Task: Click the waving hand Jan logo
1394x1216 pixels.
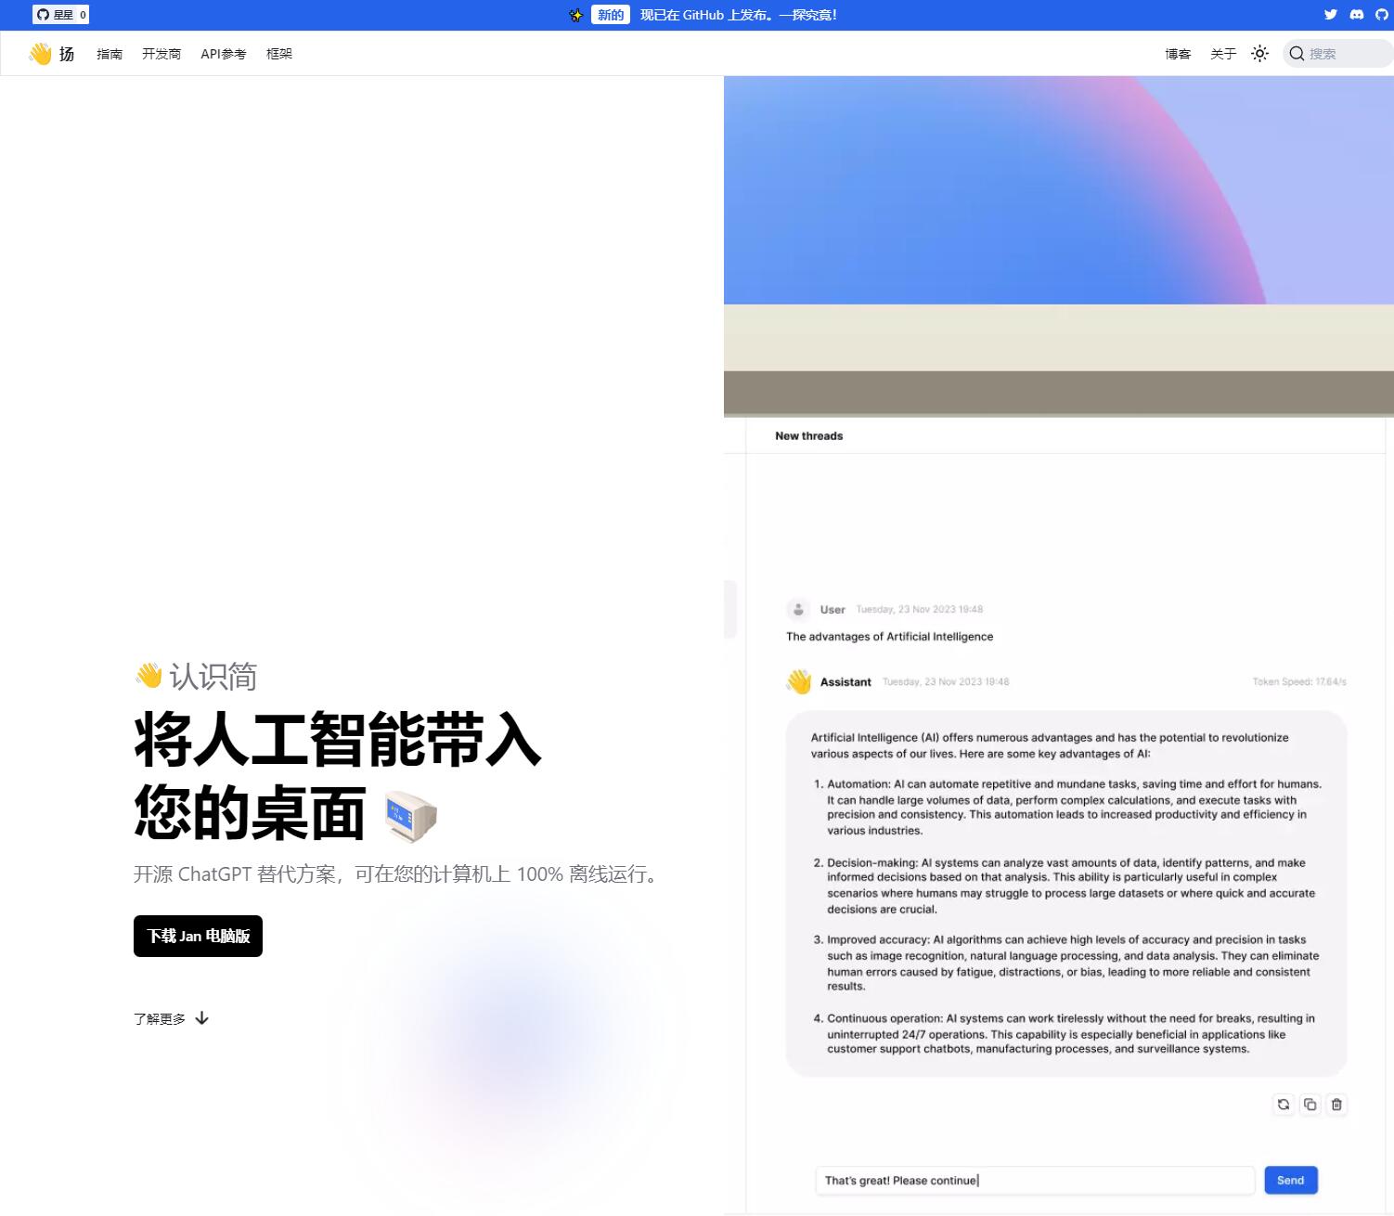Action: pyautogui.click(x=40, y=54)
